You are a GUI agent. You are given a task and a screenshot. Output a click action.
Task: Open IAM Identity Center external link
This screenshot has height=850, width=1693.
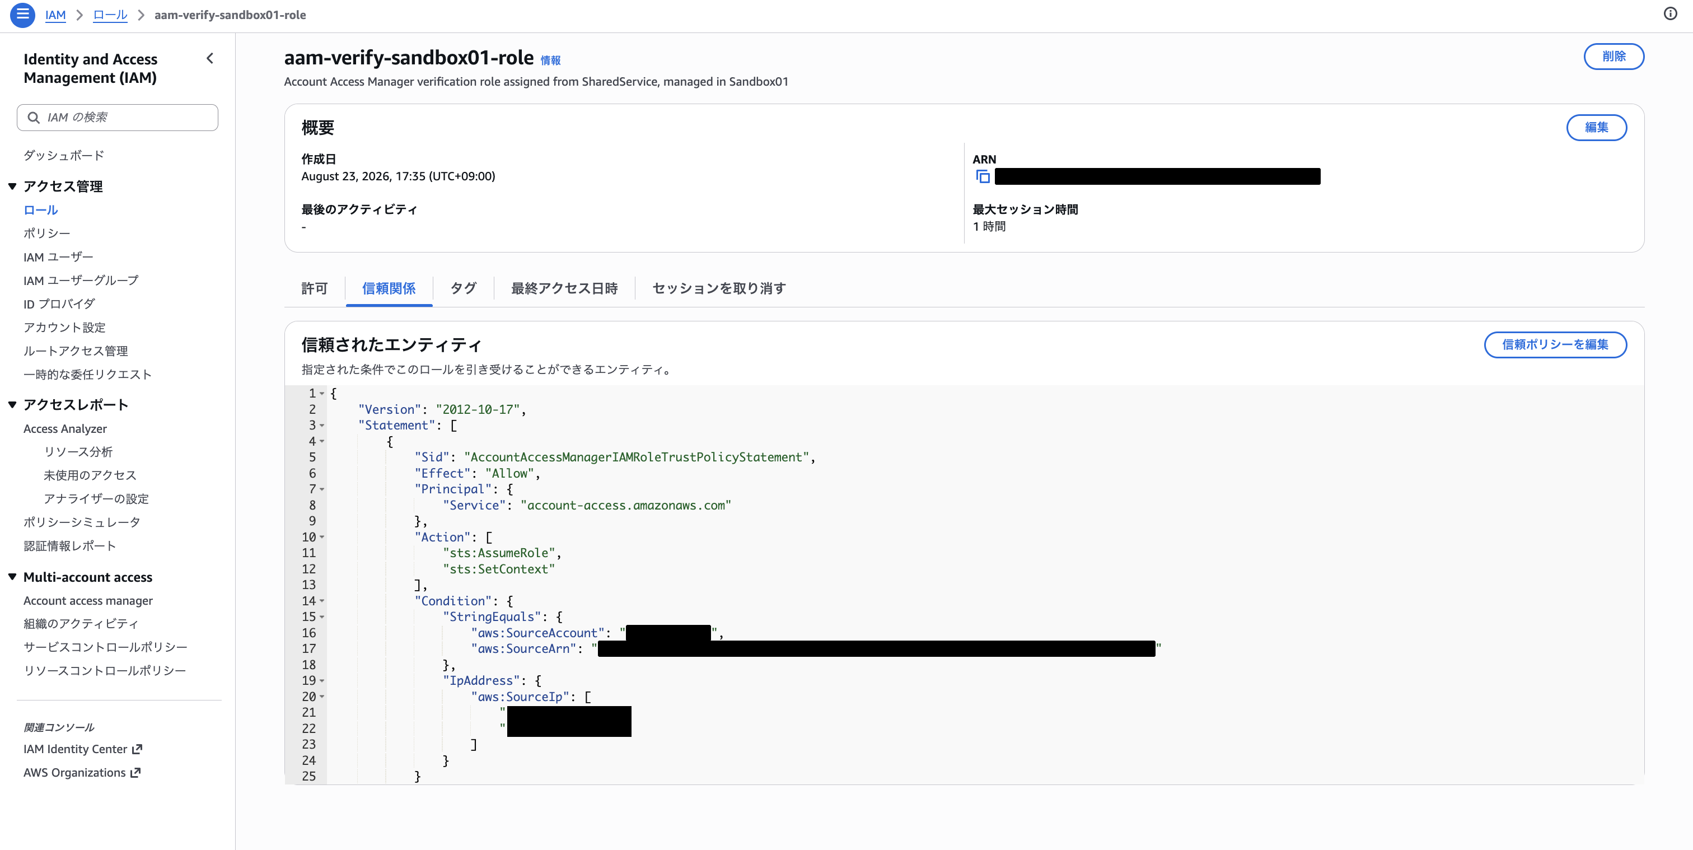tap(83, 749)
